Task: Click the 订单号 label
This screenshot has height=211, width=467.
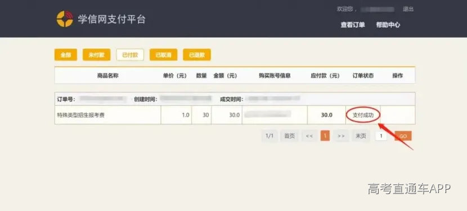Action: pyautogui.click(x=66, y=99)
